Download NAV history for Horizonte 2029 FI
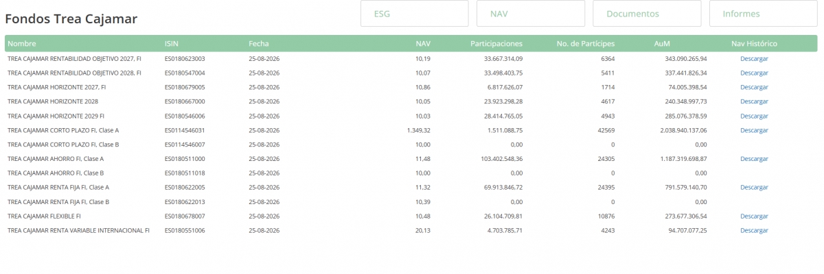Screen dimensions: 824x274 click(x=754, y=116)
